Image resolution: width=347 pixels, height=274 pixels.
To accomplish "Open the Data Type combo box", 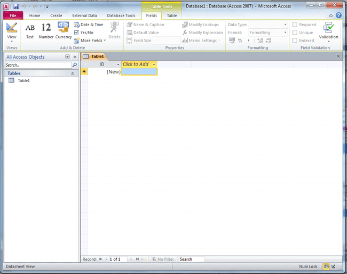I will [268, 25].
